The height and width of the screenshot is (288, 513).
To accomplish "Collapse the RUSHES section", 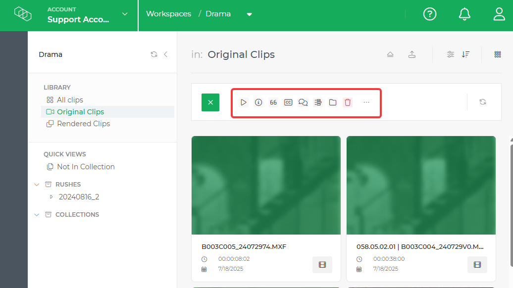I will tap(37, 185).
